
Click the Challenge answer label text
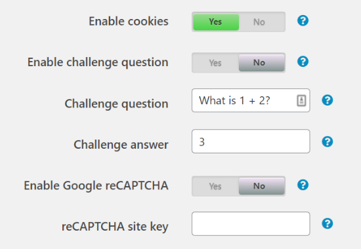tap(121, 145)
